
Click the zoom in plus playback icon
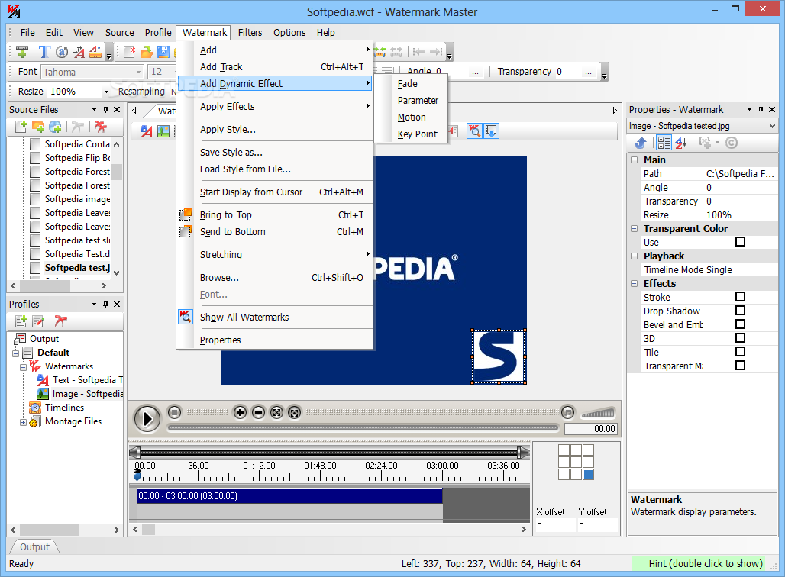[x=241, y=412]
